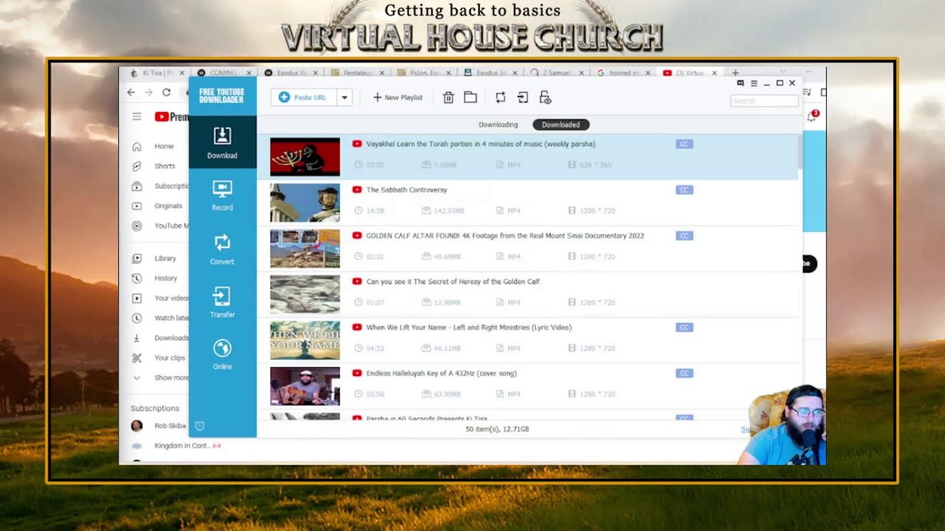
Task: Open the download folder icon
Action: click(470, 97)
